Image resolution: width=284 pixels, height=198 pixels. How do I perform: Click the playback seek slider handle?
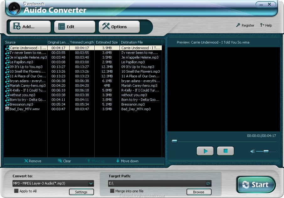pos(174,141)
